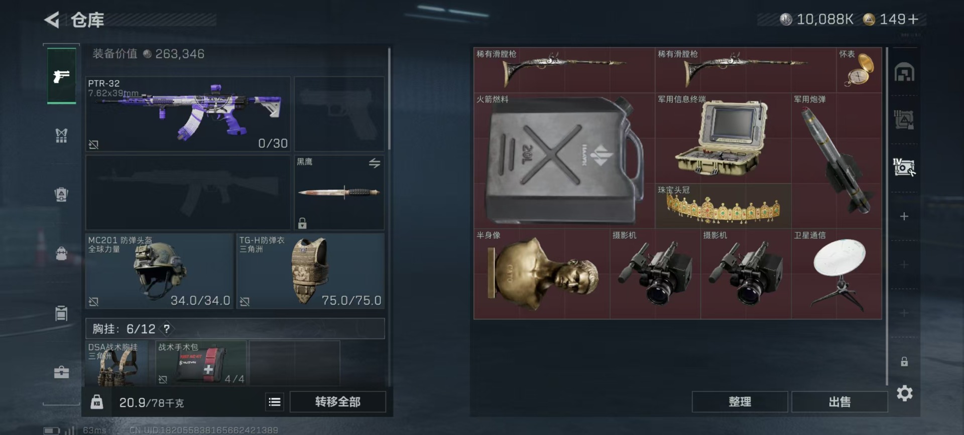Screen dimensions: 964x435
Task: Select the collectibles camera-card stash icon
Action: (x=904, y=167)
